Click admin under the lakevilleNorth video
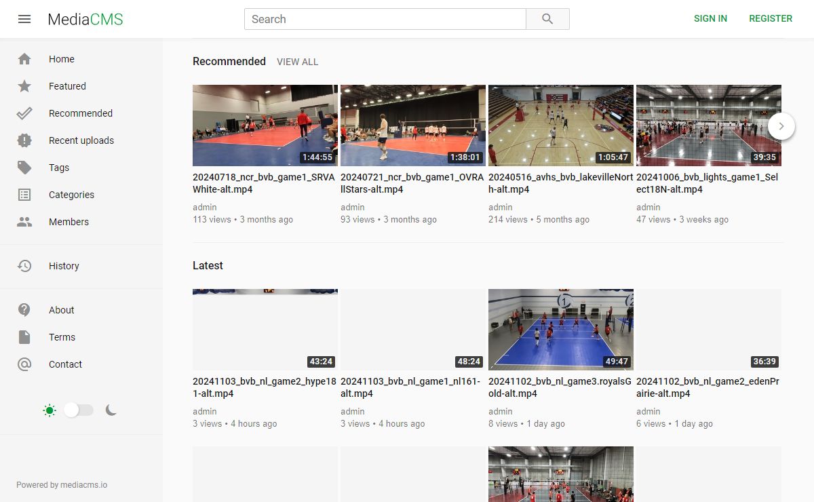The height and width of the screenshot is (502, 814). click(x=501, y=208)
